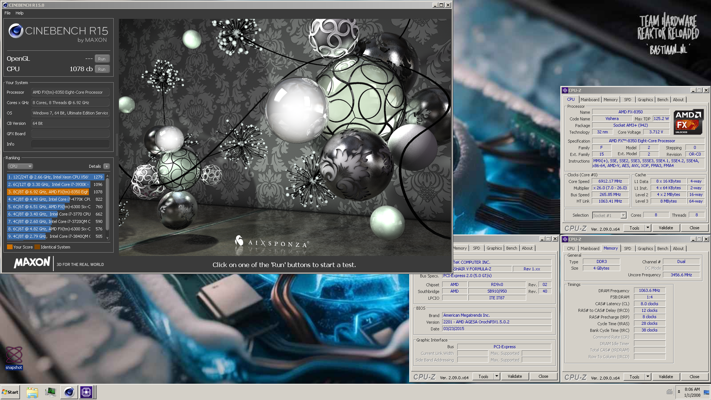711x400 pixels.
Task: Open the Start menu
Action: pos(10,392)
